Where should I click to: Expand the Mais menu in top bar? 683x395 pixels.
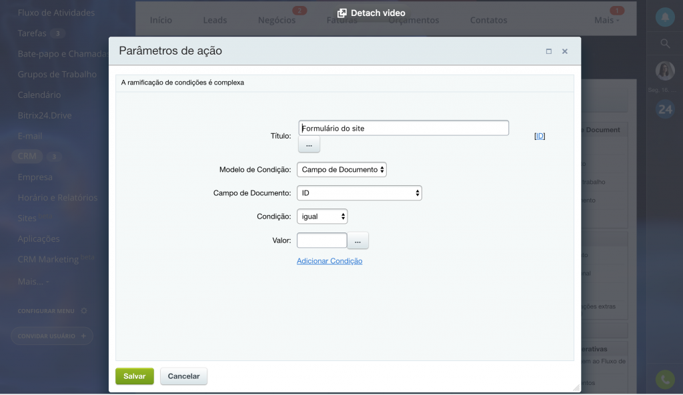(x=606, y=20)
